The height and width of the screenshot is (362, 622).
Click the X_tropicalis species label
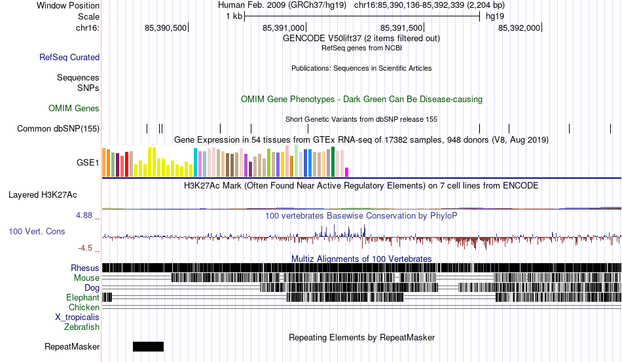[x=77, y=317]
